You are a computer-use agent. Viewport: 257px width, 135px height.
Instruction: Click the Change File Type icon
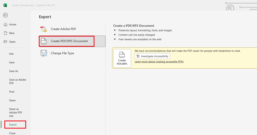pyautogui.click(x=44, y=53)
